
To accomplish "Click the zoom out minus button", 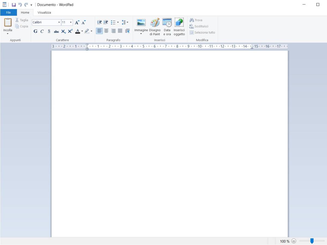I will point(294,241).
